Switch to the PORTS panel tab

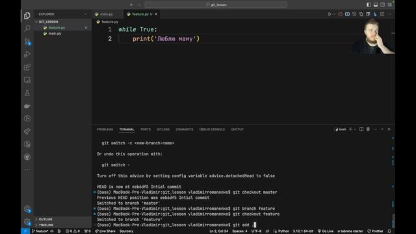[146, 129]
